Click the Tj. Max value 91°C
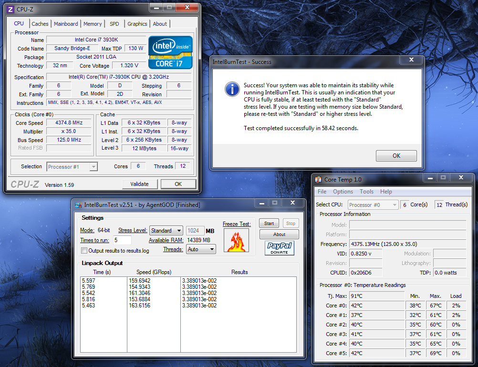Image resolution: width=478 pixels, height=367 pixels. (x=377, y=296)
